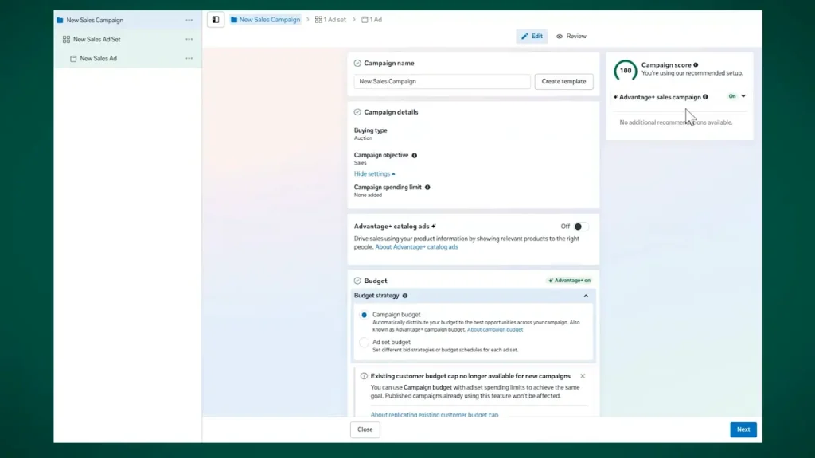Dismiss the existing customer budget cap notice
The image size is (815, 458).
583,376
